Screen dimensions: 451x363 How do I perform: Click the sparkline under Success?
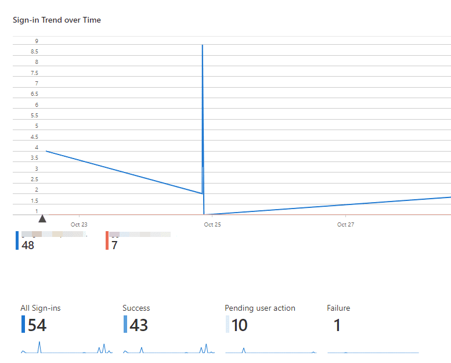click(169, 349)
